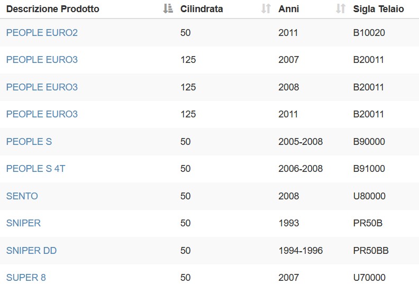
Task: Click the sort icon for Descrizione Prodotto
Action: coord(168,8)
